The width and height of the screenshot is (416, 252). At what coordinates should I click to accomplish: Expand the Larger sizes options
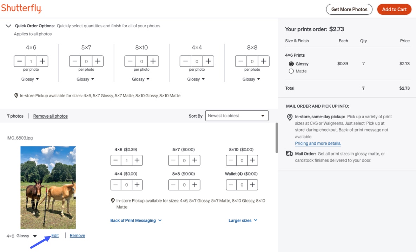(x=243, y=220)
